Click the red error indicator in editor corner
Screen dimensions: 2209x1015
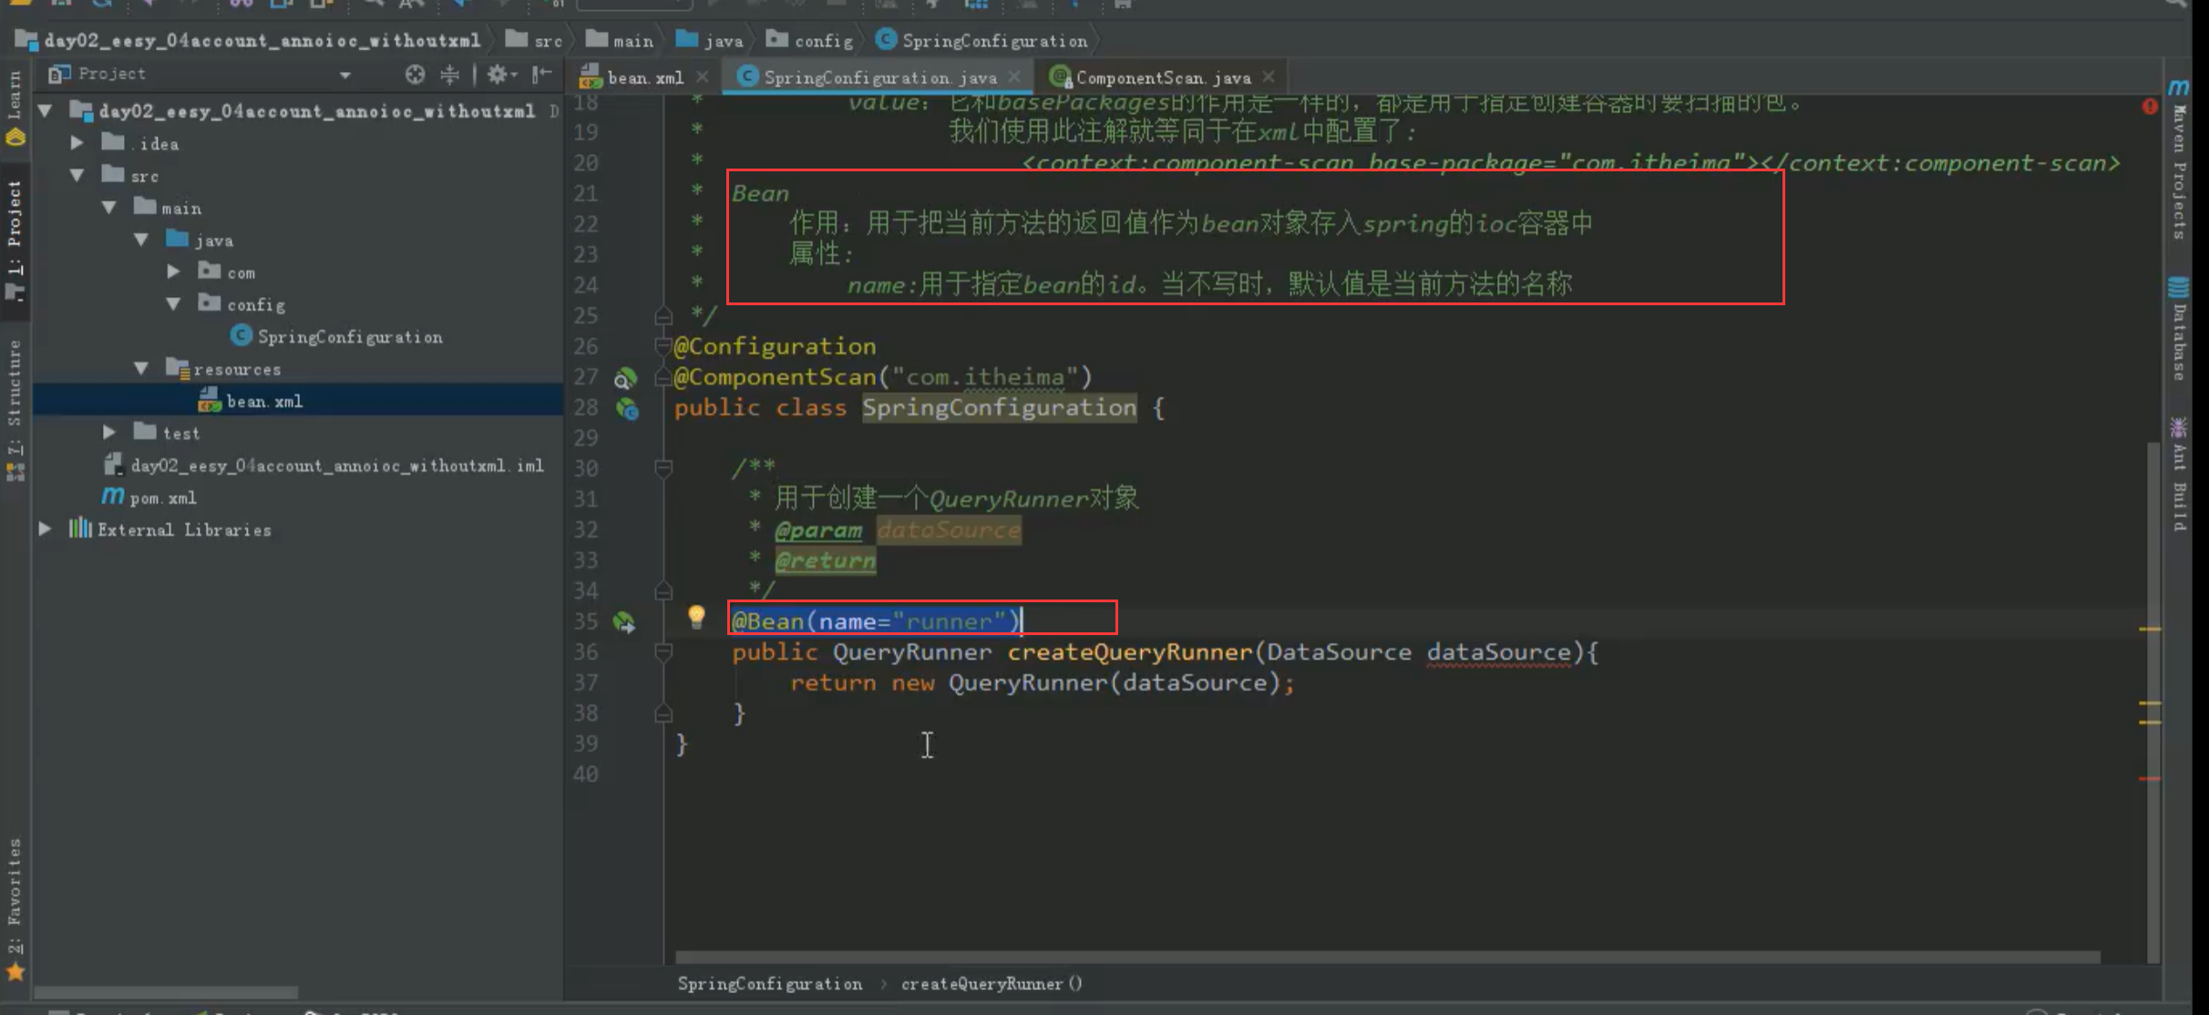(2150, 107)
